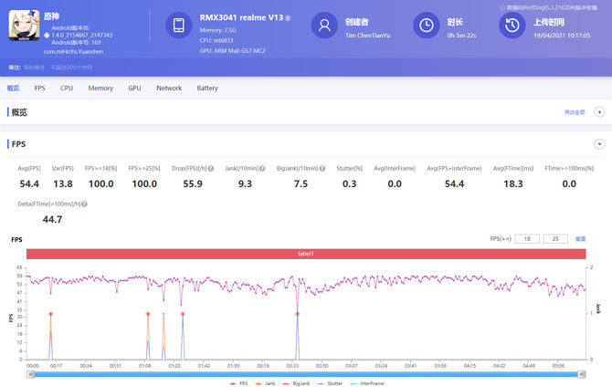612x387 pixels.
Task: Open help icon next to Jank(/10min)
Action: tap(262, 169)
